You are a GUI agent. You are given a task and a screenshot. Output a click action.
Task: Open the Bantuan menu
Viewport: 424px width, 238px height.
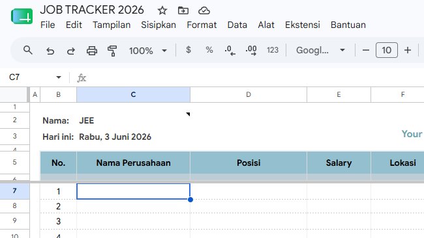[x=348, y=25]
